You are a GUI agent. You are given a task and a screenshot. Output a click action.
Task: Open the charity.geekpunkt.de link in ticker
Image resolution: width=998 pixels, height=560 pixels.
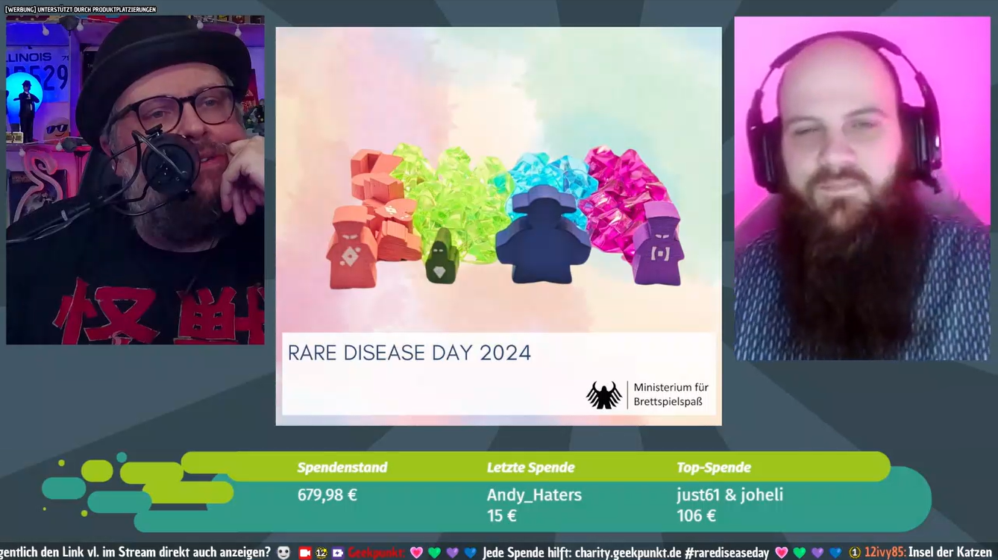[617, 553]
